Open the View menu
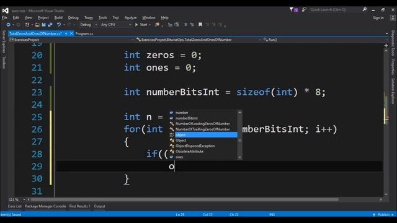 click(x=28, y=18)
